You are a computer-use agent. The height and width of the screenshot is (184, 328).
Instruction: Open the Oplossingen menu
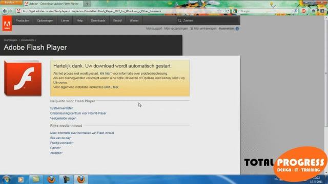coord(45,20)
